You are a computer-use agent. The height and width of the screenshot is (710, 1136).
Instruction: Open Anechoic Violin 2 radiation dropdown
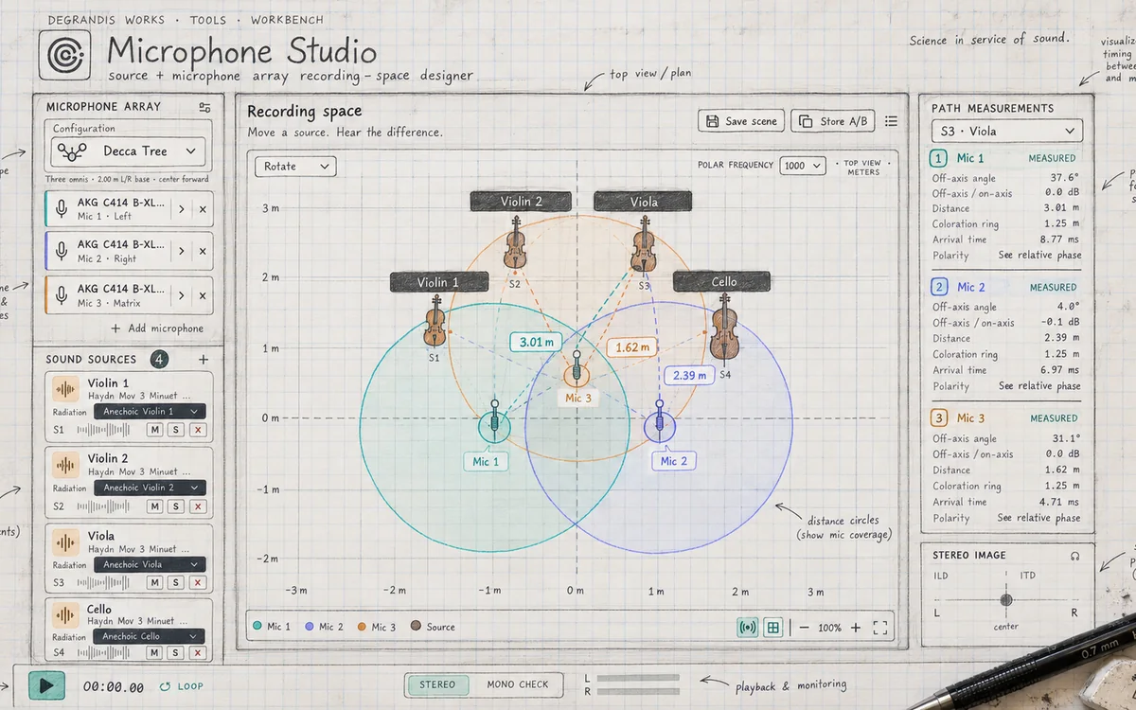point(149,488)
